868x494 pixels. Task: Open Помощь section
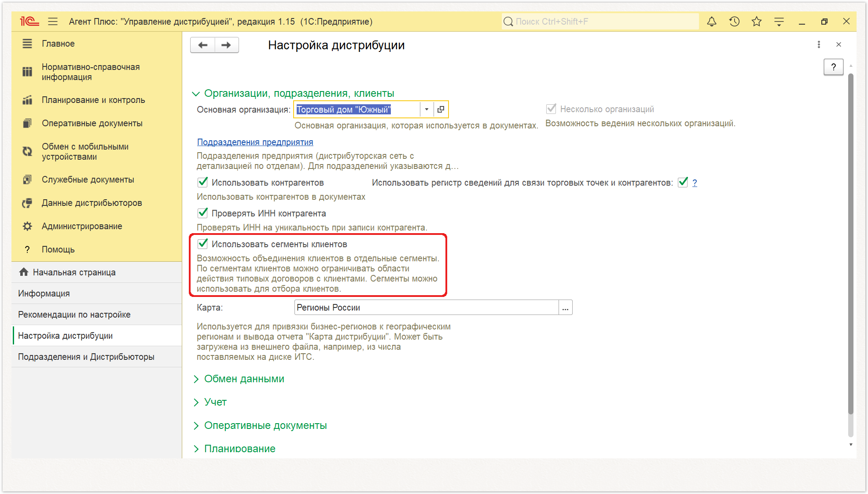coord(58,249)
